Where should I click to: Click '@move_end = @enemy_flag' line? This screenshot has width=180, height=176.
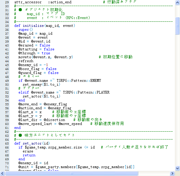pyautogui.click(x=43, y=104)
